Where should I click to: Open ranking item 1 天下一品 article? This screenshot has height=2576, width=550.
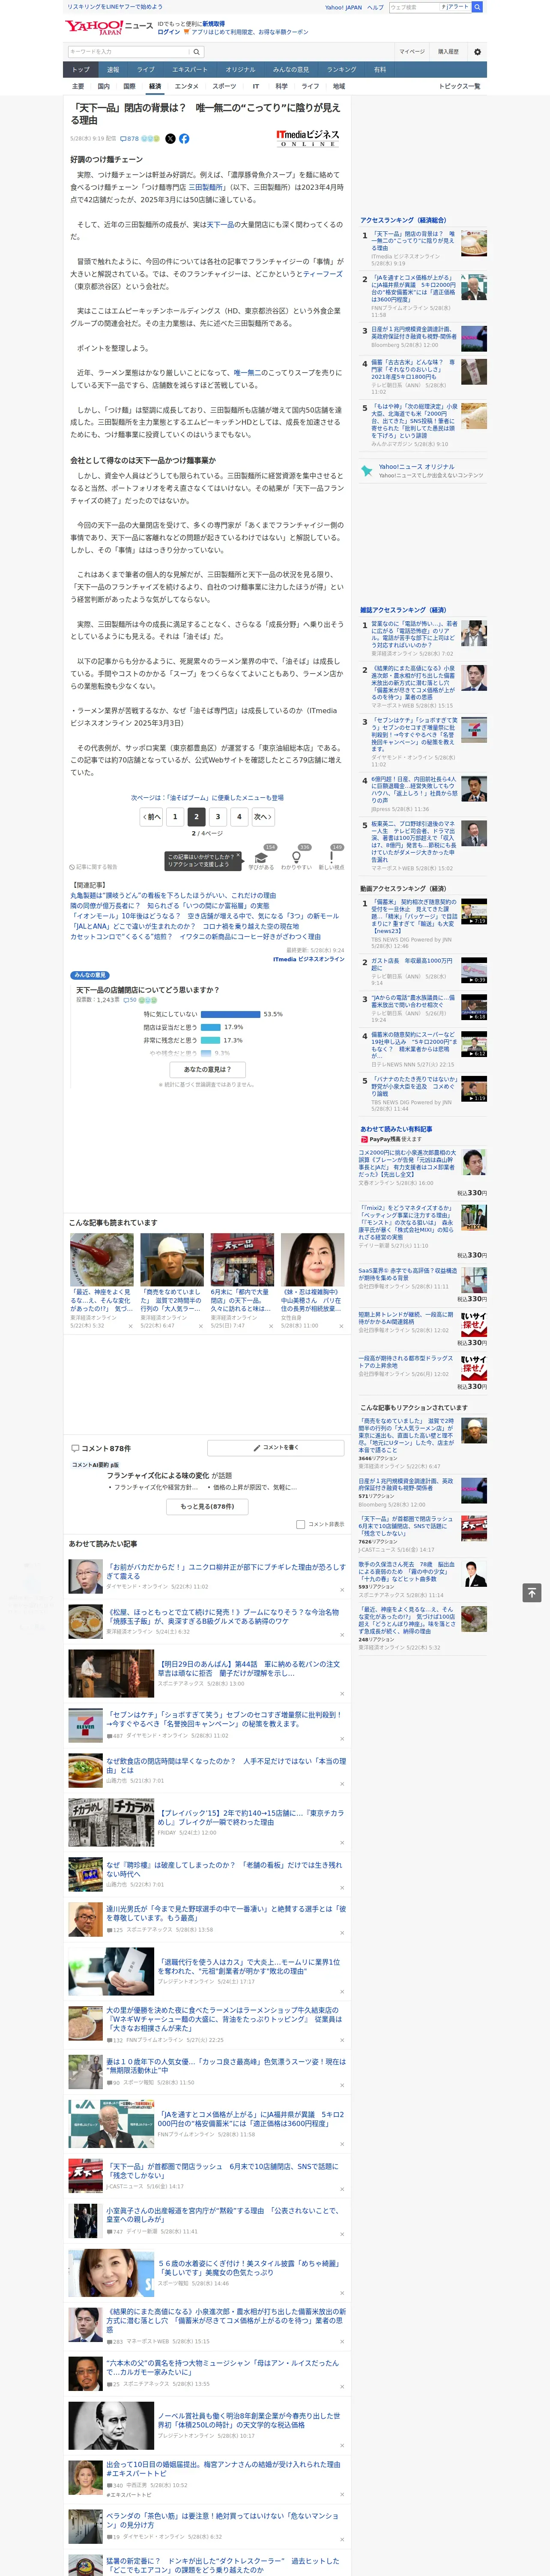pos(413,241)
